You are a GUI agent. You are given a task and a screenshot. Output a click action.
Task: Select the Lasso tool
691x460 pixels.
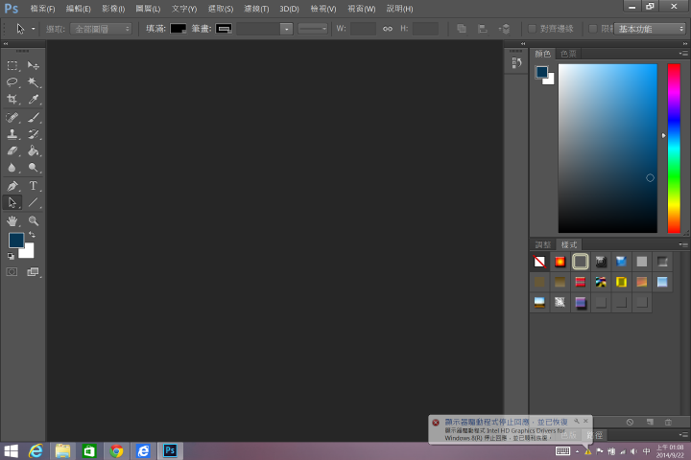(x=12, y=82)
